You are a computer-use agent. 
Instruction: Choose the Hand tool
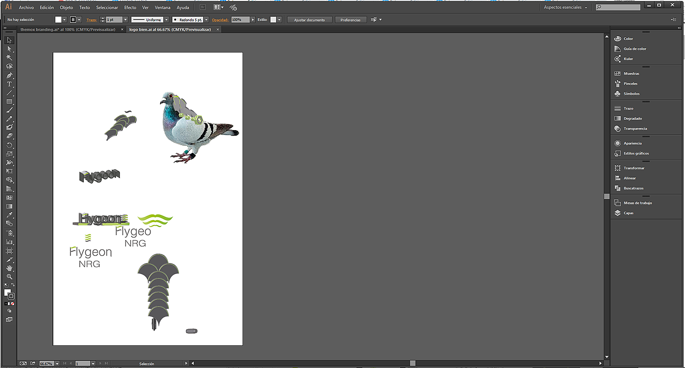(x=9, y=268)
